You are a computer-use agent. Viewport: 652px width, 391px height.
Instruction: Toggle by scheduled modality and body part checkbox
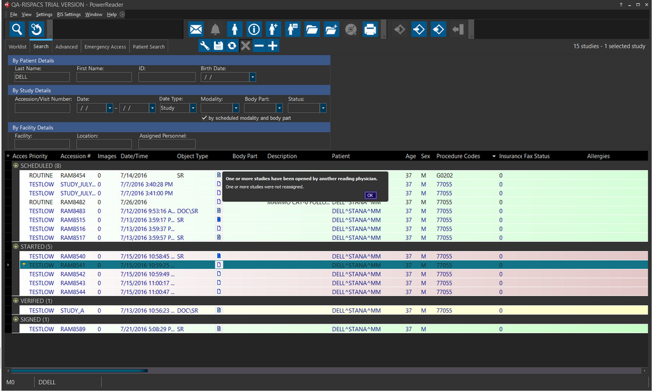pyautogui.click(x=204, y=118)
